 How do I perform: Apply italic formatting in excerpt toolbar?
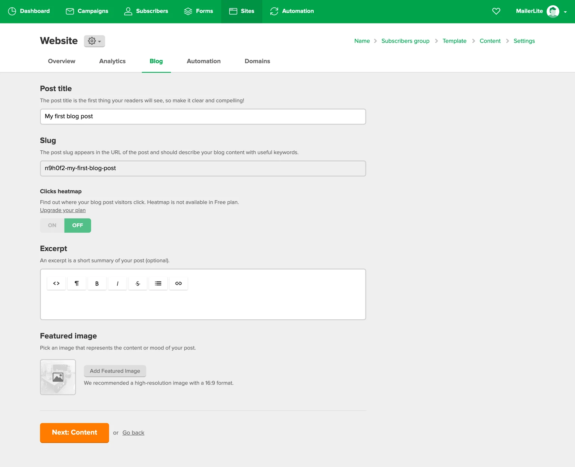pos(117,283)
